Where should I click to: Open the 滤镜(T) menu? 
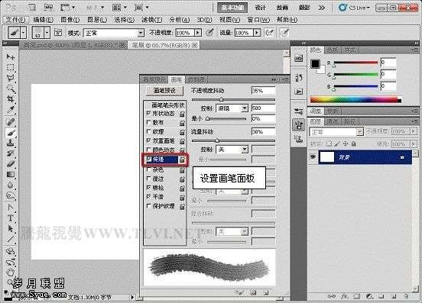point(152,20)
